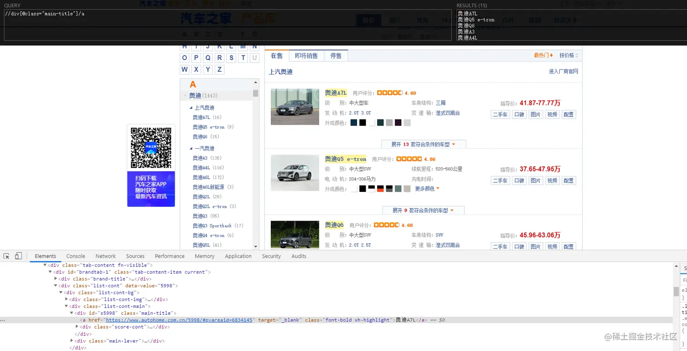Screen dimensions: 687x351
Task: Activate the DevTools element inspector arrow icon
Action: (7, 256)
